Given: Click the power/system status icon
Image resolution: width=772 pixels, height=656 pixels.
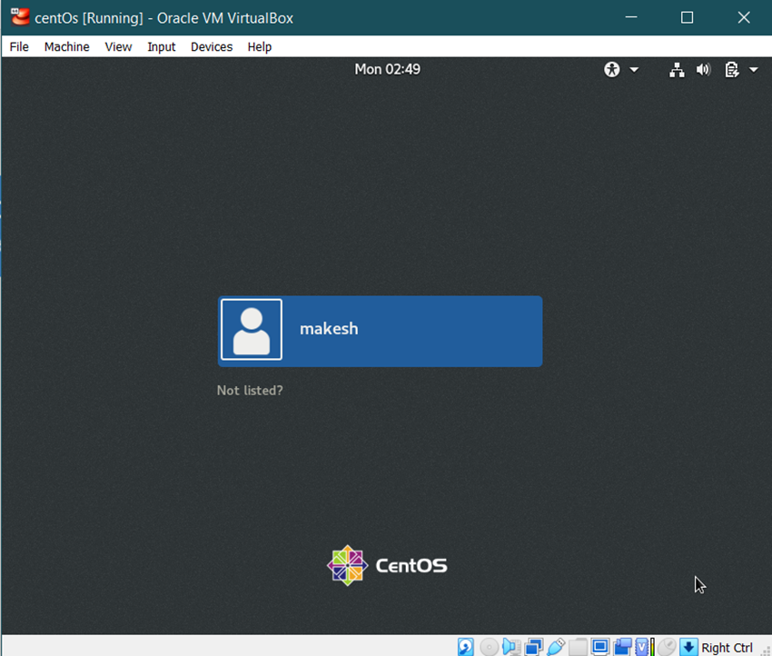Looking at the screenshot, I should pos(732,69).
